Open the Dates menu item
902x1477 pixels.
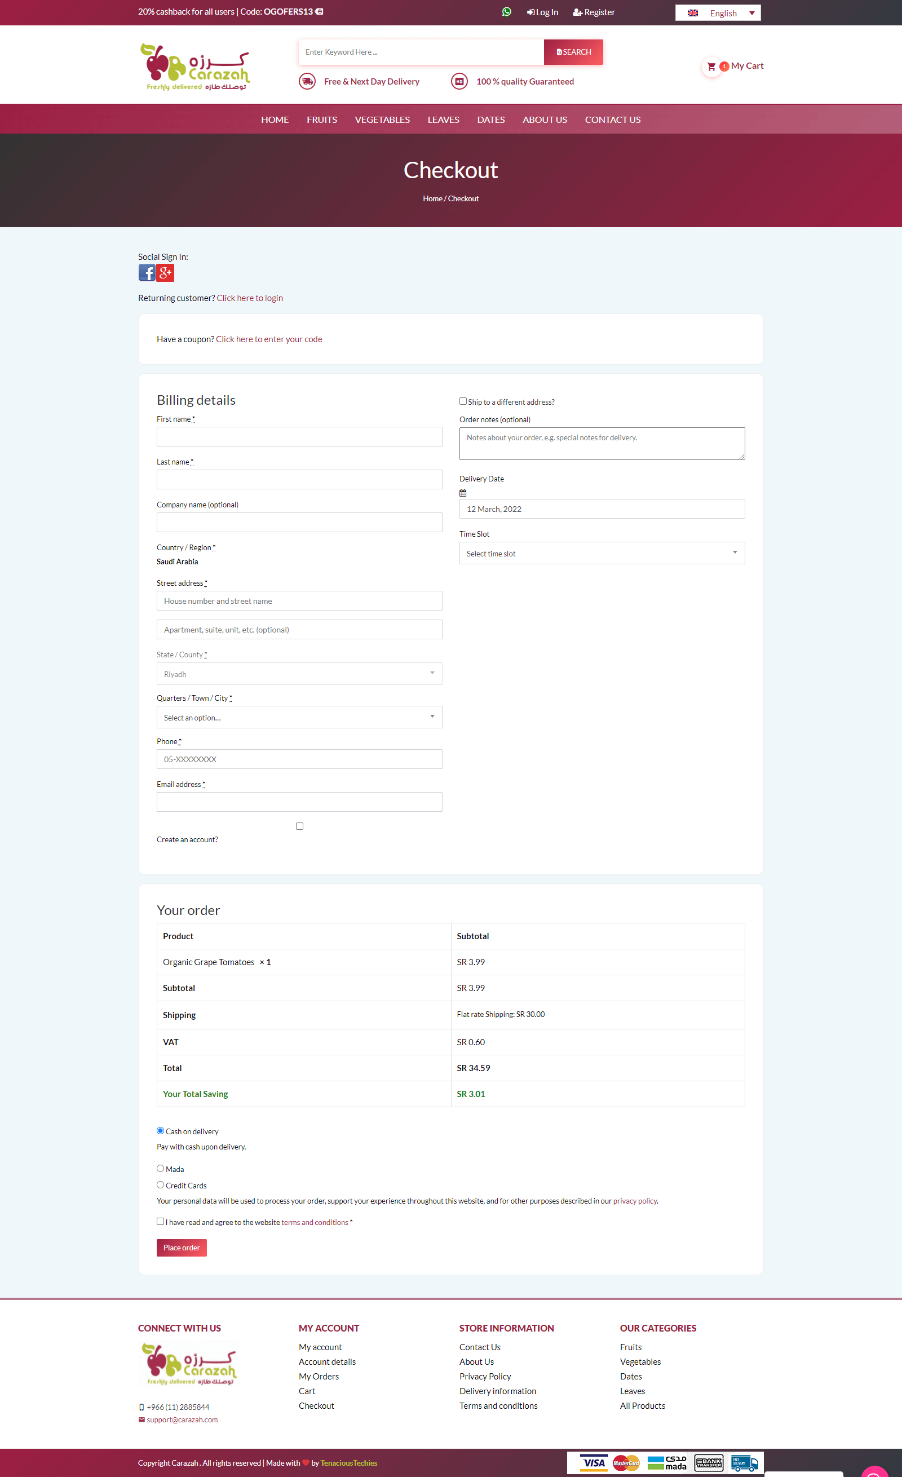(x=490, y=120)
